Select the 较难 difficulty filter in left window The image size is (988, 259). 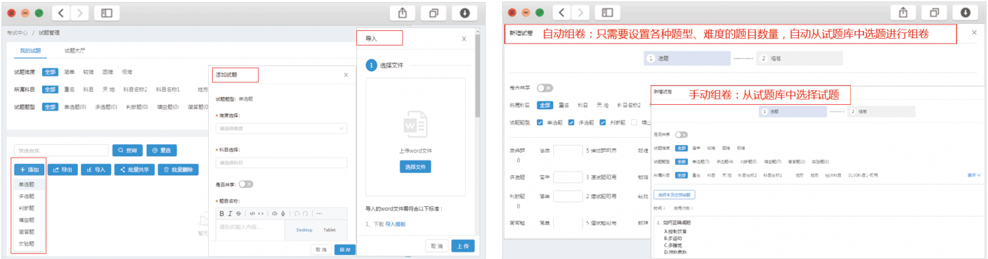tap(88, 72)
